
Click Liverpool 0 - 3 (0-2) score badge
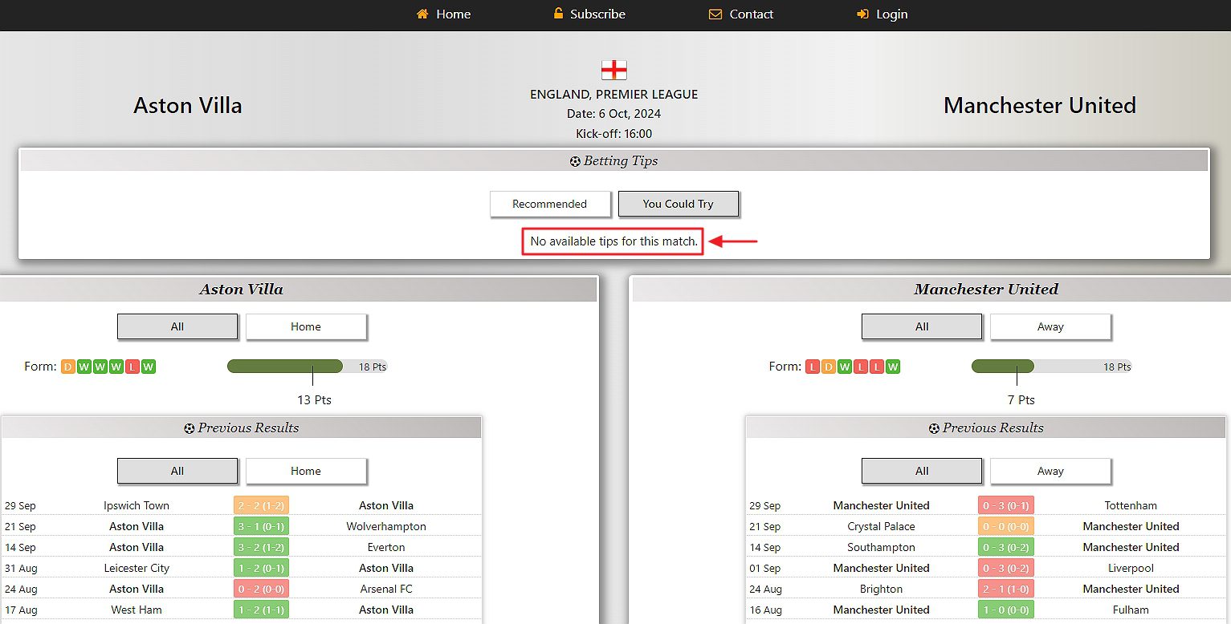click(1006, 568)
